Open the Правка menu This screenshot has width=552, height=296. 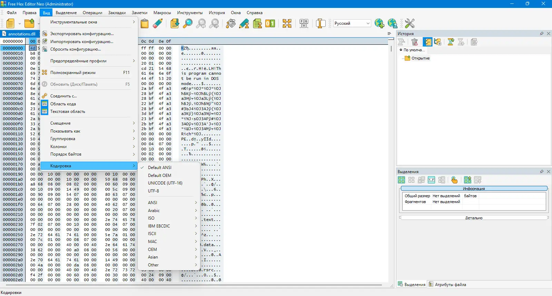[x=30, y=13]
